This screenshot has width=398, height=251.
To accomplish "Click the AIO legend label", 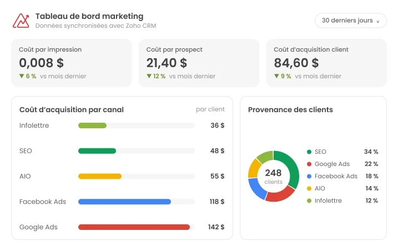I will point(320,188).
